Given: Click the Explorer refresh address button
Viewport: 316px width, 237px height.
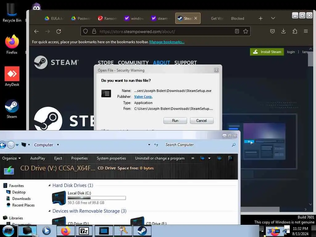Looking at the screenshot, I should tap(156, 145).
